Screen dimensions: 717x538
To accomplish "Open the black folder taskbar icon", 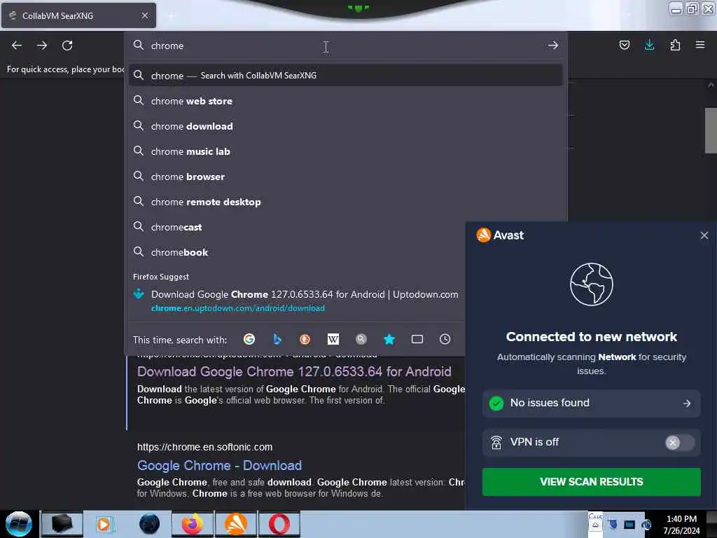I will point(62,524).
